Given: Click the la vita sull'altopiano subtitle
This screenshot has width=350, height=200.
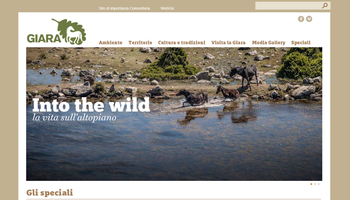Looking at the screenshot, I should (x=74, y=118).
